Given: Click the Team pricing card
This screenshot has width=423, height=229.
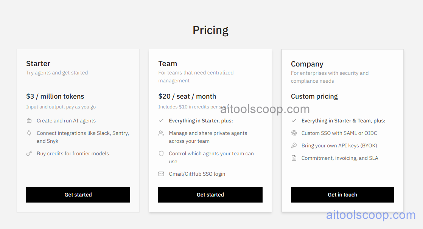Looking at the screenshot, I should point(210,130).
